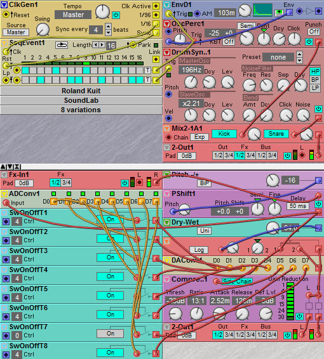Image resolution: width=324 pixels, height=359 pixels.
Task: Click SeqEvent1 loop direction arrow icon
Action: 62,45
